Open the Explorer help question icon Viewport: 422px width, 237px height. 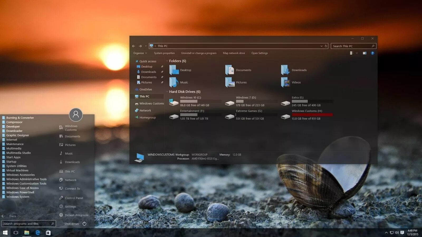click(x=372, y=53)
